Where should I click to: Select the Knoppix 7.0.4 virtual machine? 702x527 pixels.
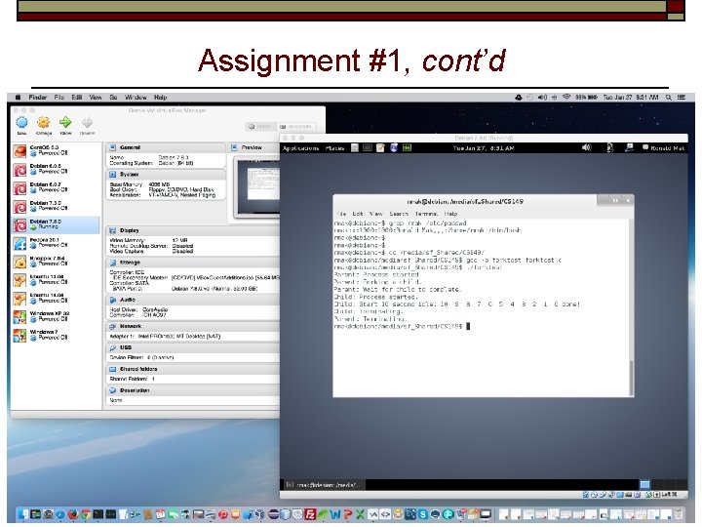(56, 262)
